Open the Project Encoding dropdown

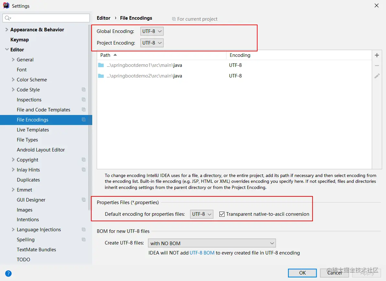152,43
